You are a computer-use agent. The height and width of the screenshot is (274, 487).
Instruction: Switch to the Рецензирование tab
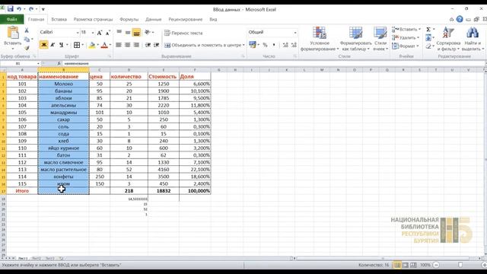pos(186,19)
